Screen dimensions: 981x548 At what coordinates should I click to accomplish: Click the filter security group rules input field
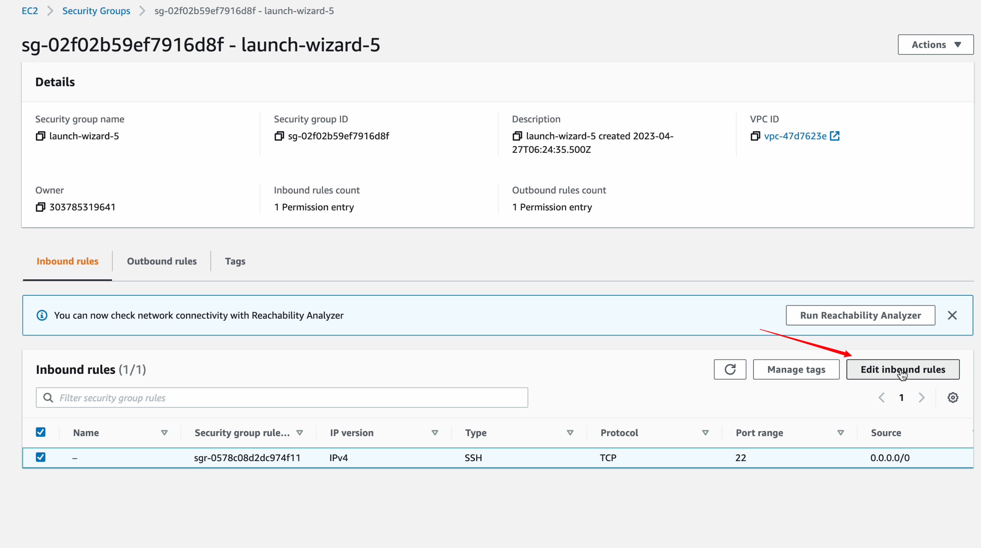[282, 398]
